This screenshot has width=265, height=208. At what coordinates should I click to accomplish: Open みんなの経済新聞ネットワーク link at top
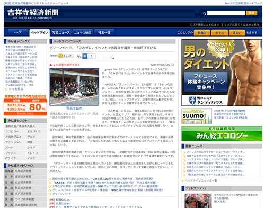(243, 3)
